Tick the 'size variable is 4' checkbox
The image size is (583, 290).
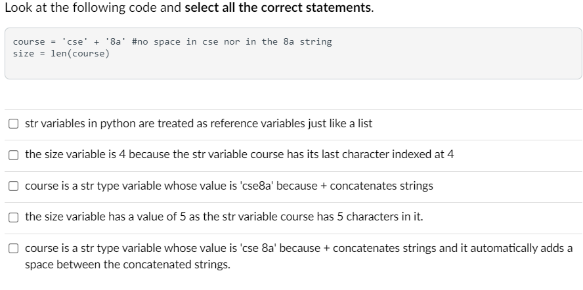pos(13,155)
